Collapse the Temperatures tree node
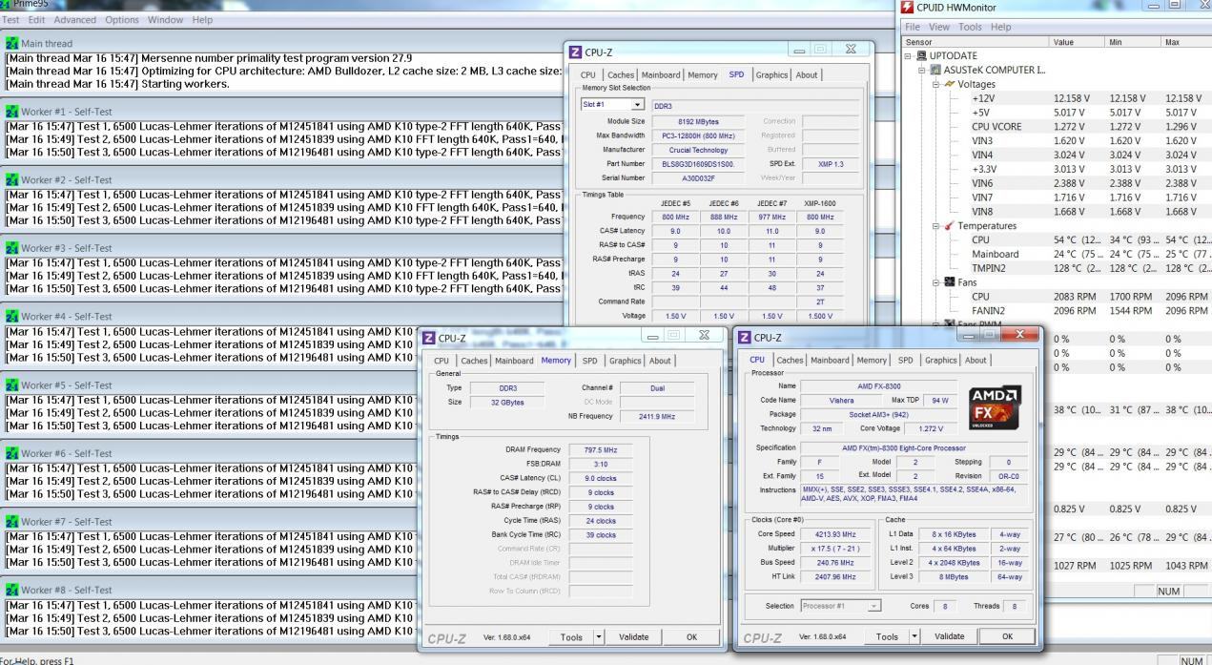Image resolution: width=1212 pixels, height=665 pixels. tap(936, 226)
